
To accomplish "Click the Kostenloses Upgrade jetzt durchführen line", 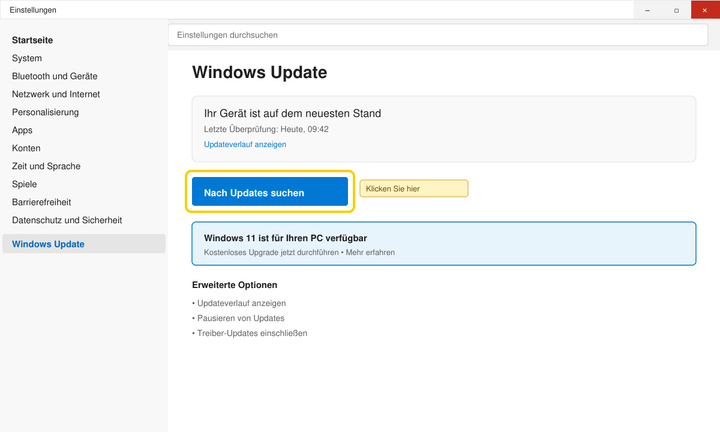I will pos(299,253).
